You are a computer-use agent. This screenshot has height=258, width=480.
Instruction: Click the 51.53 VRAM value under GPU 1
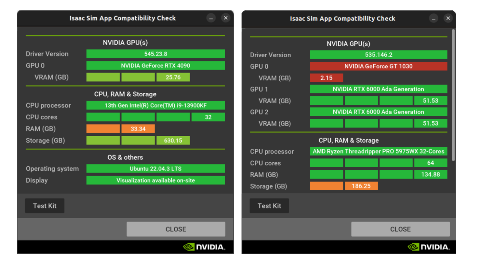click(x=431, y=101)
